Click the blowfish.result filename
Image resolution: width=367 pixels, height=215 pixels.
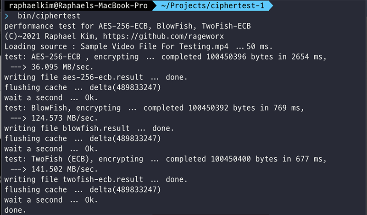pyautogui.click(x=96, y=129)
